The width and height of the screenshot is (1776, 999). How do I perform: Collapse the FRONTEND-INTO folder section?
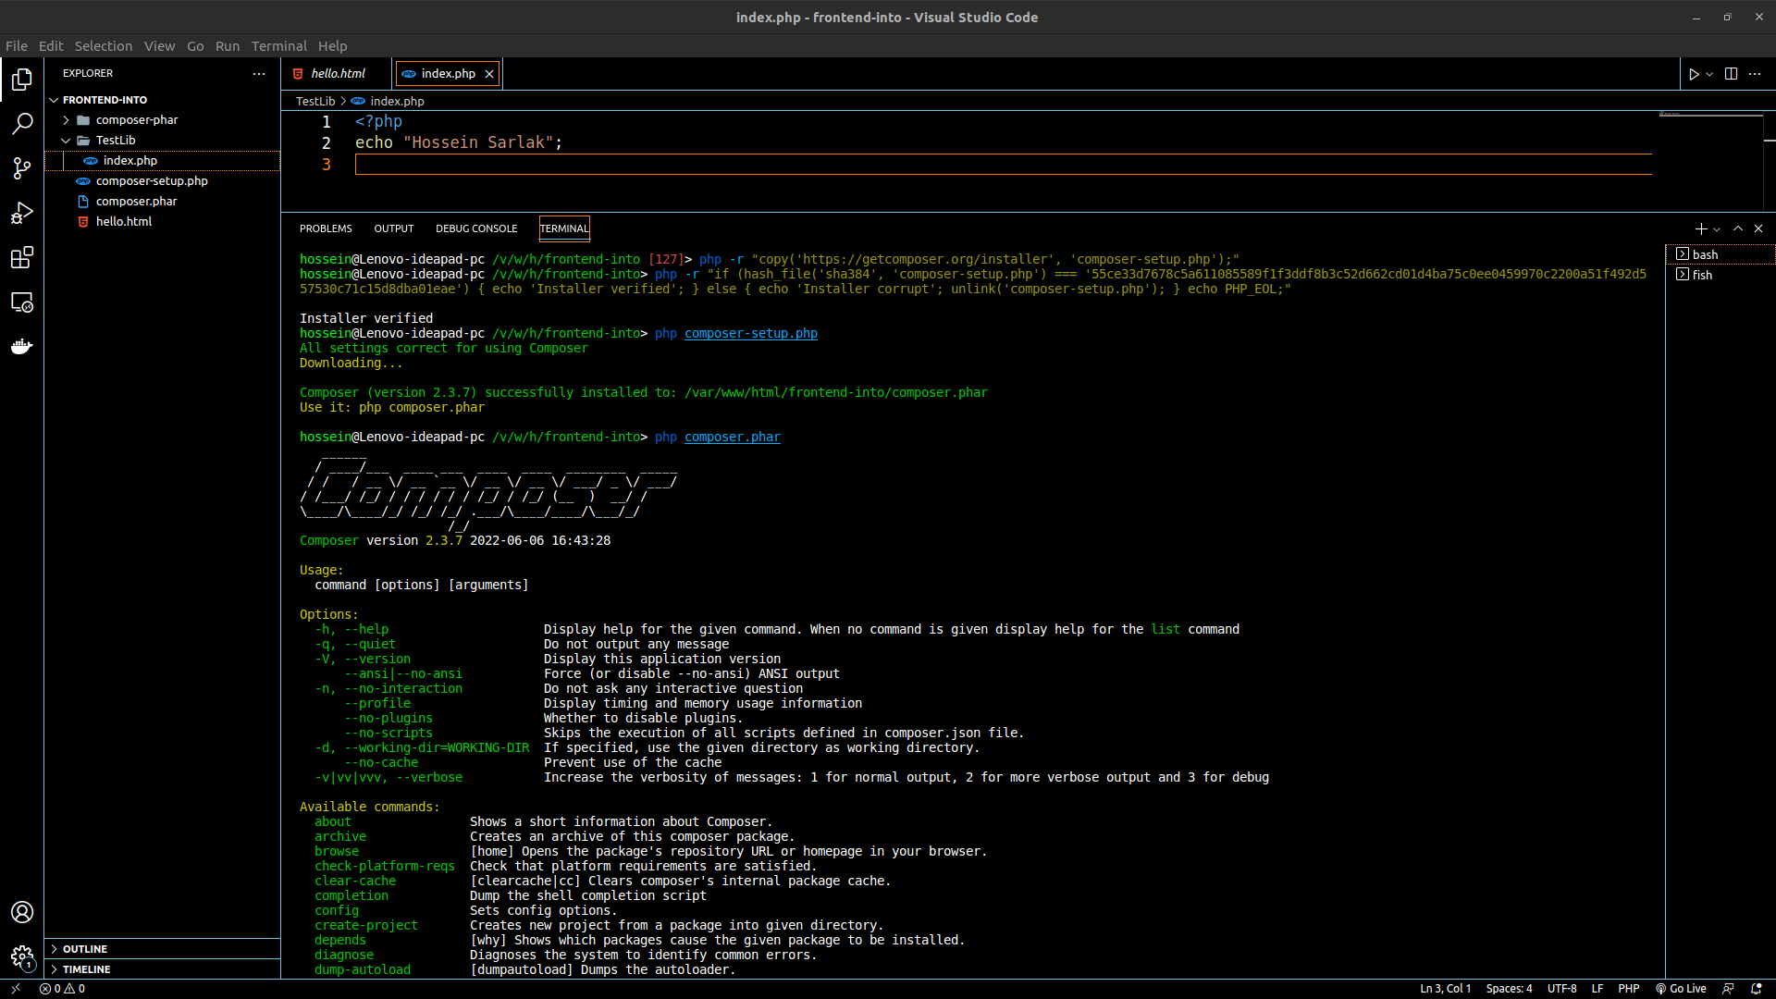pyautogui.click(x=162, y=100)
